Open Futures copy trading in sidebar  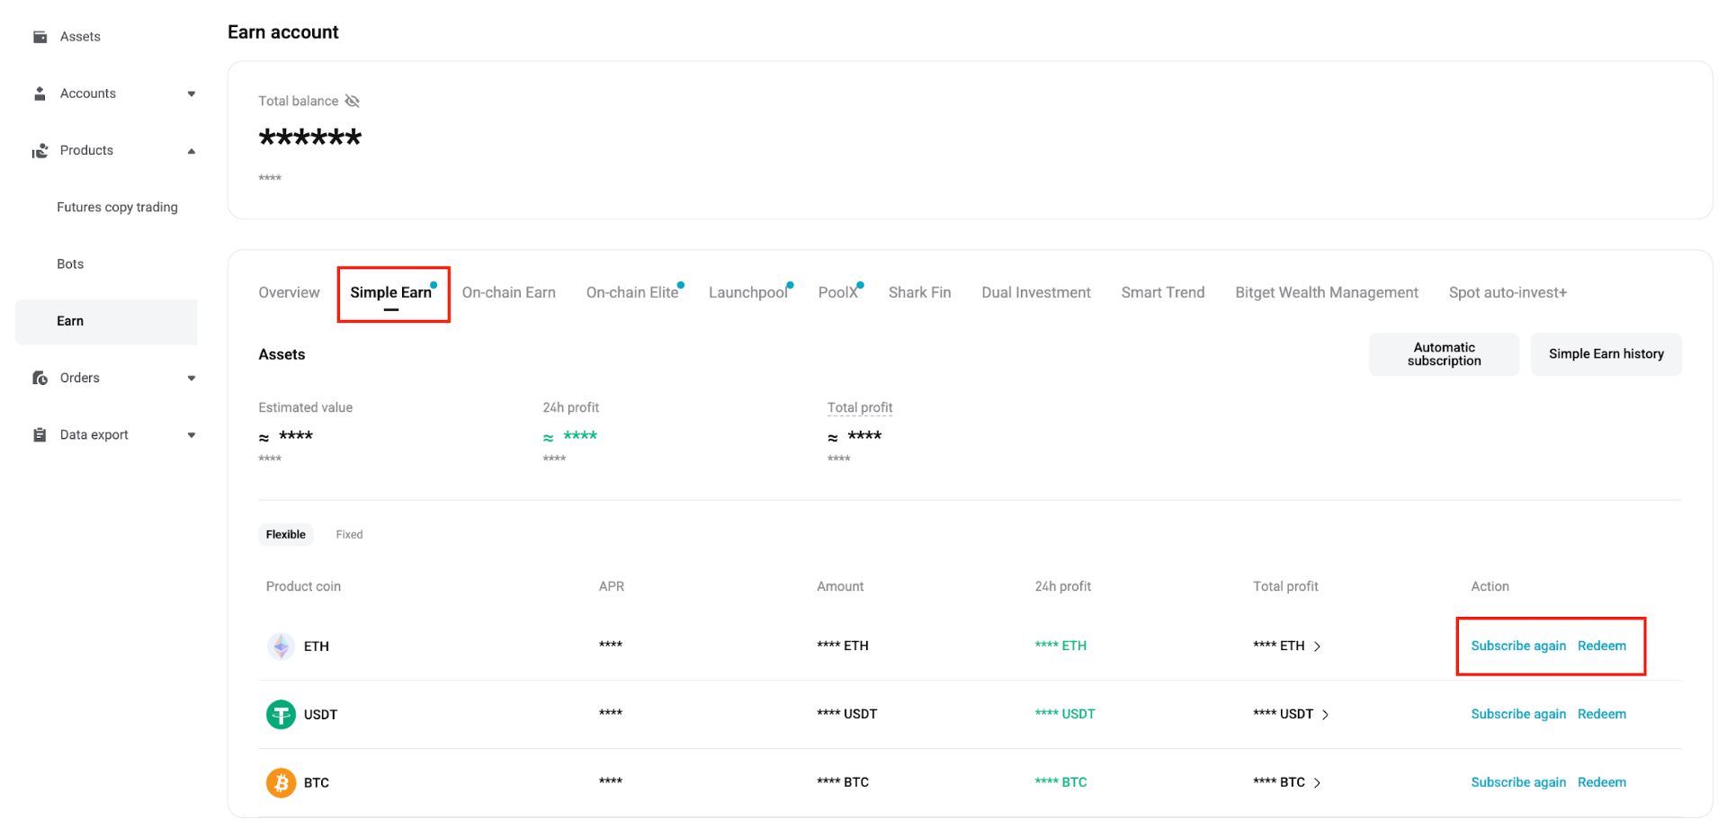(117, 207)
